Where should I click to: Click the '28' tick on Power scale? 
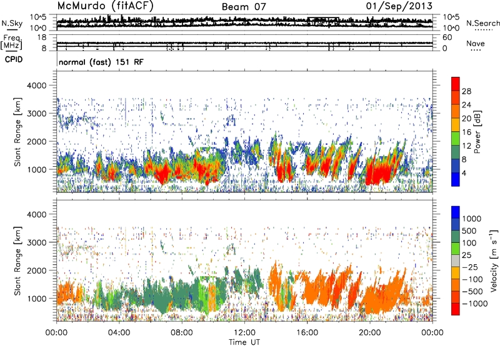click(466, 91)
